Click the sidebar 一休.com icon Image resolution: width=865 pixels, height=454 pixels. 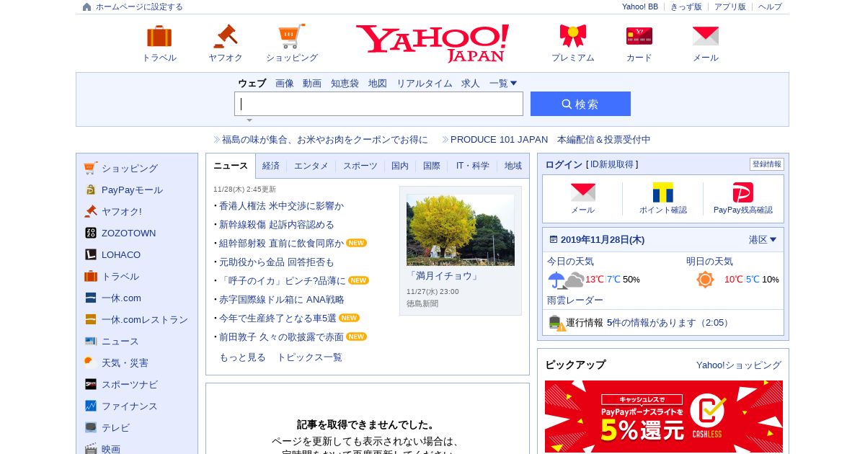(x=90, y=298)
